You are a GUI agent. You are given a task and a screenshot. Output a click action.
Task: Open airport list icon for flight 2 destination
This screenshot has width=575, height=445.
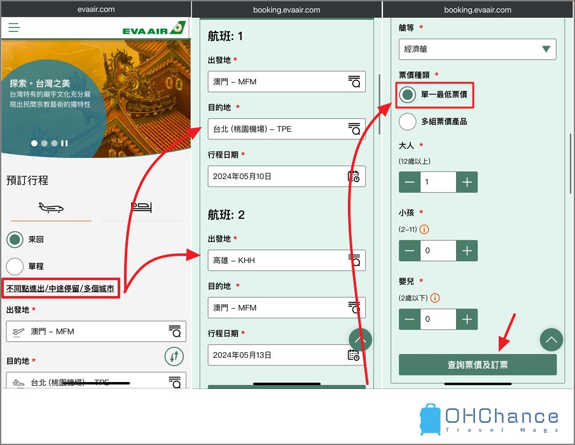(354, 307)
